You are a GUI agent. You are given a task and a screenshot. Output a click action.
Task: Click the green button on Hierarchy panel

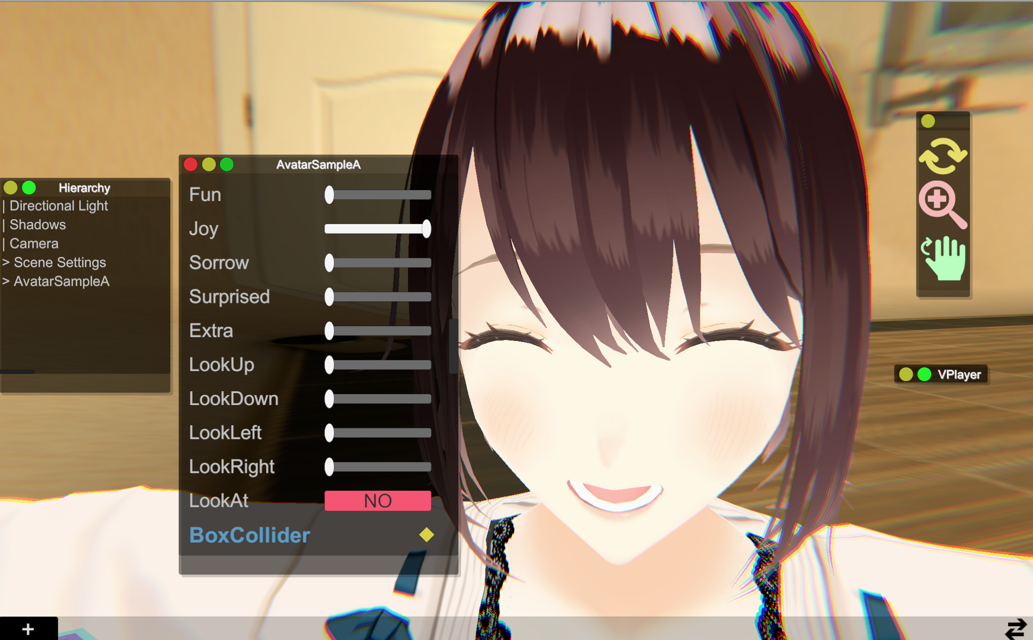29,188
